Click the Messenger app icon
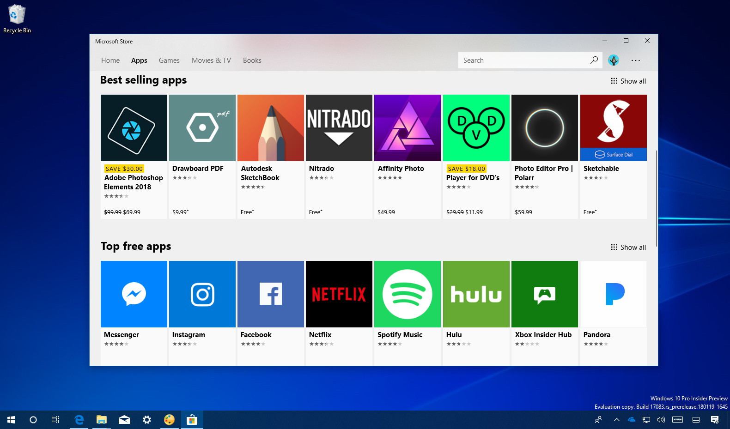 click(134, 294)
